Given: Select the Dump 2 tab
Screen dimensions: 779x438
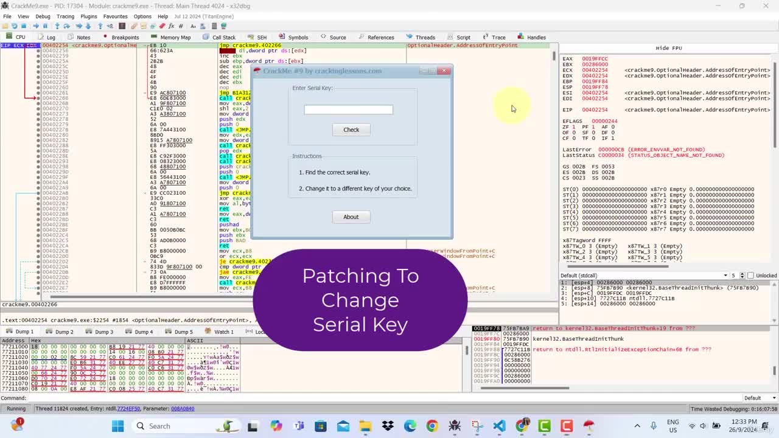Looking at the screenshot, I should (x=60, y=332).
